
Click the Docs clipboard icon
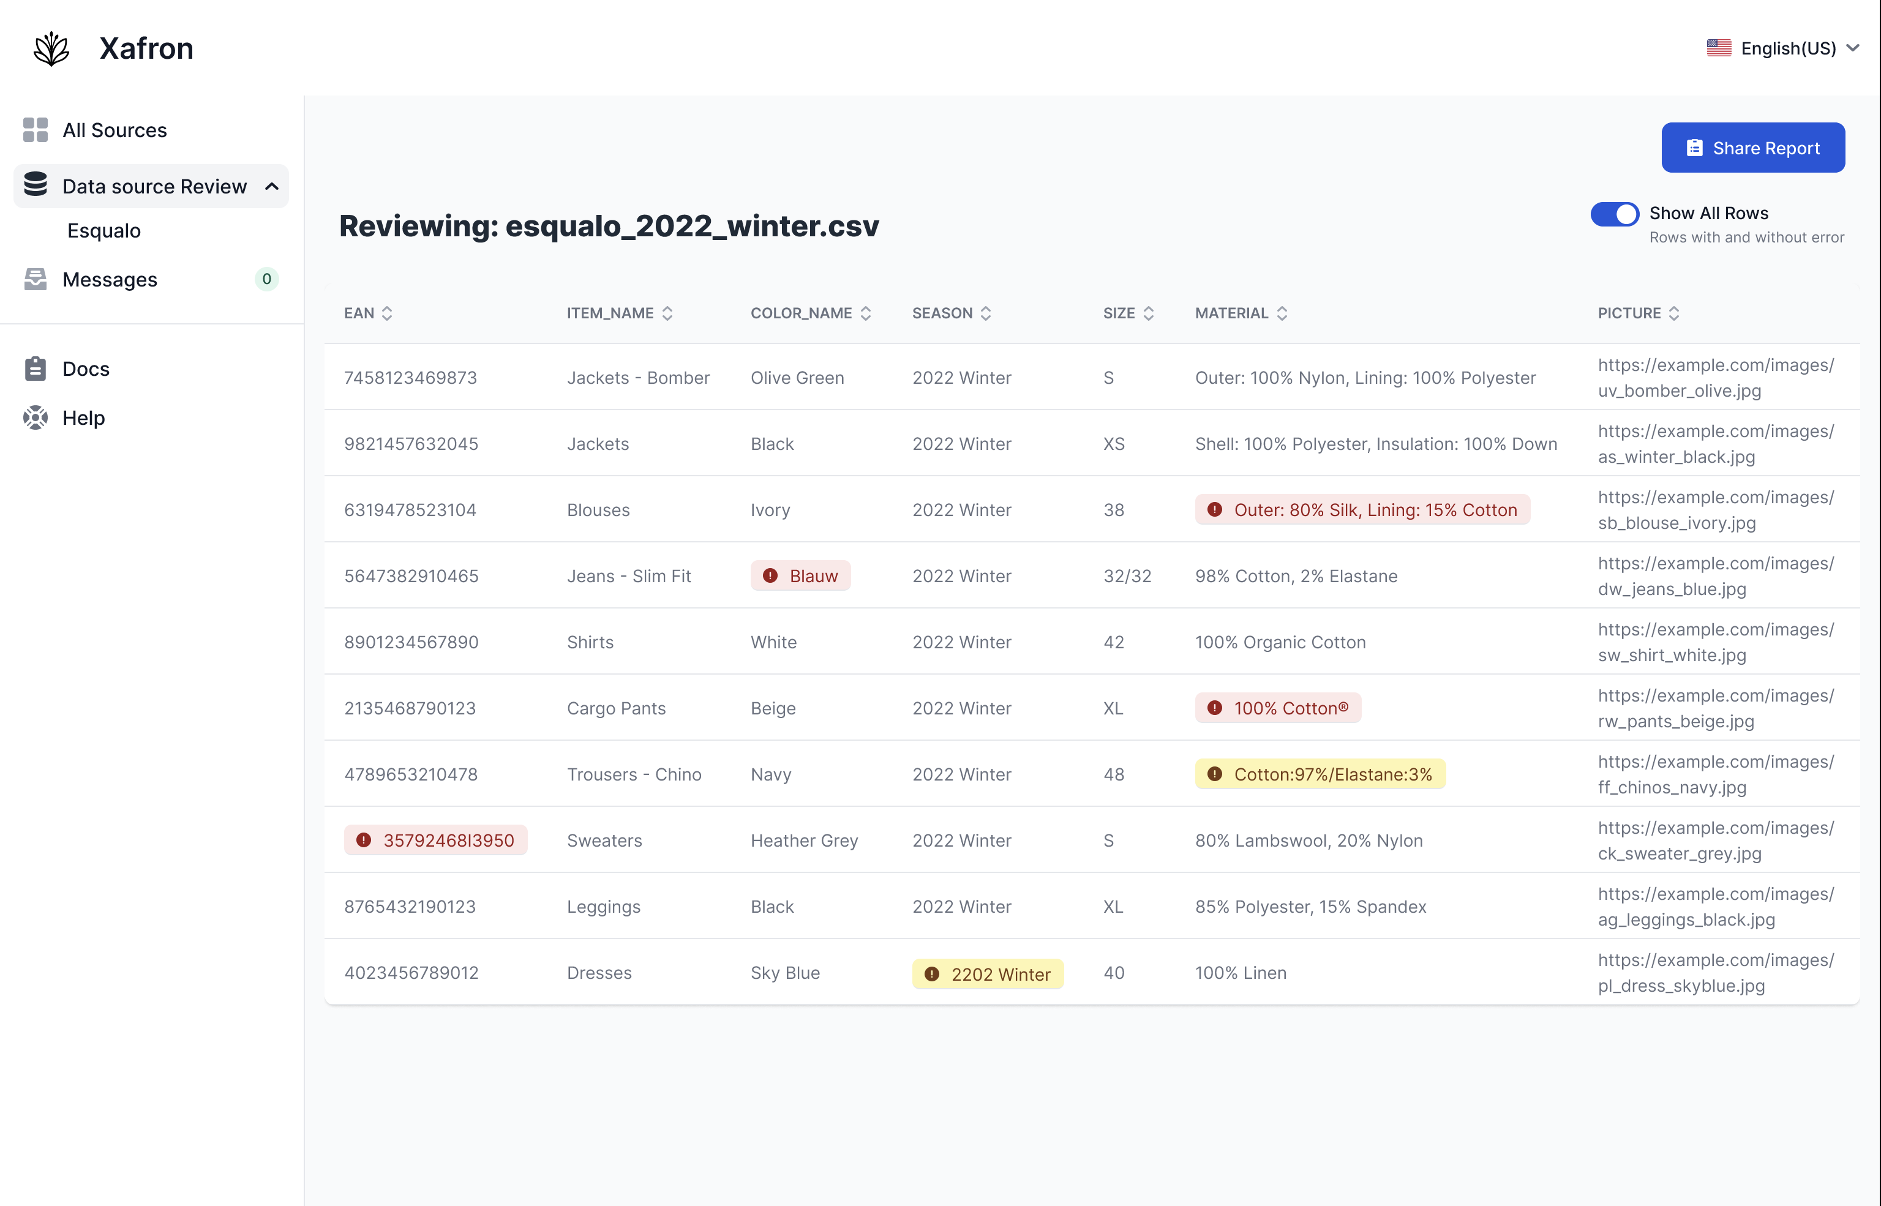coord(36,368)
